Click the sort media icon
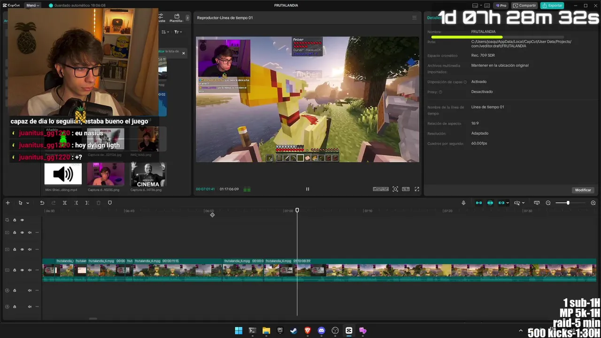 [165, 32]
